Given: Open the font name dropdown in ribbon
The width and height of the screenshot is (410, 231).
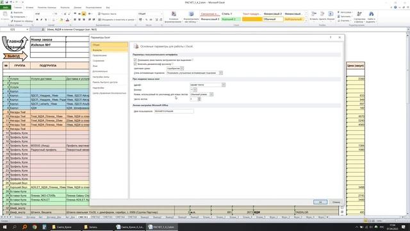Looking at the screenshot, I should 53,13.
